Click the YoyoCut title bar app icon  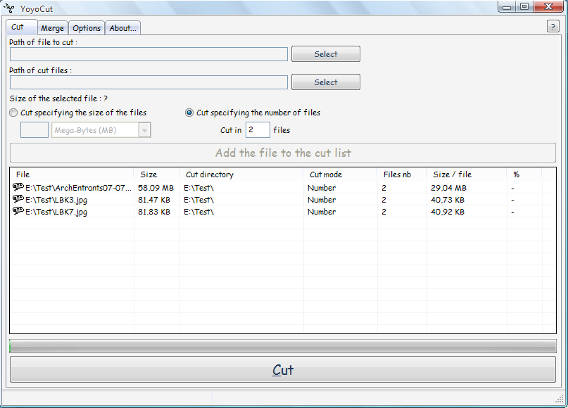tap(9, 8)
